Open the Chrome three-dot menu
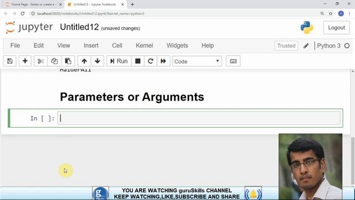This screenshot has width=355, height=200. (349, 13)
